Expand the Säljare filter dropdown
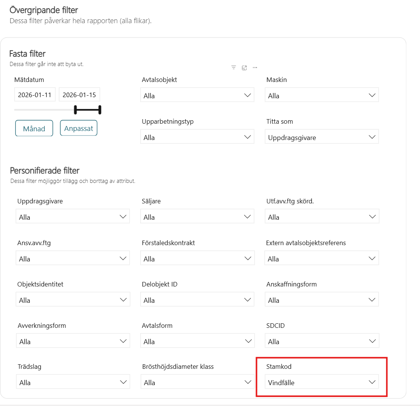 tap(197, 217)
